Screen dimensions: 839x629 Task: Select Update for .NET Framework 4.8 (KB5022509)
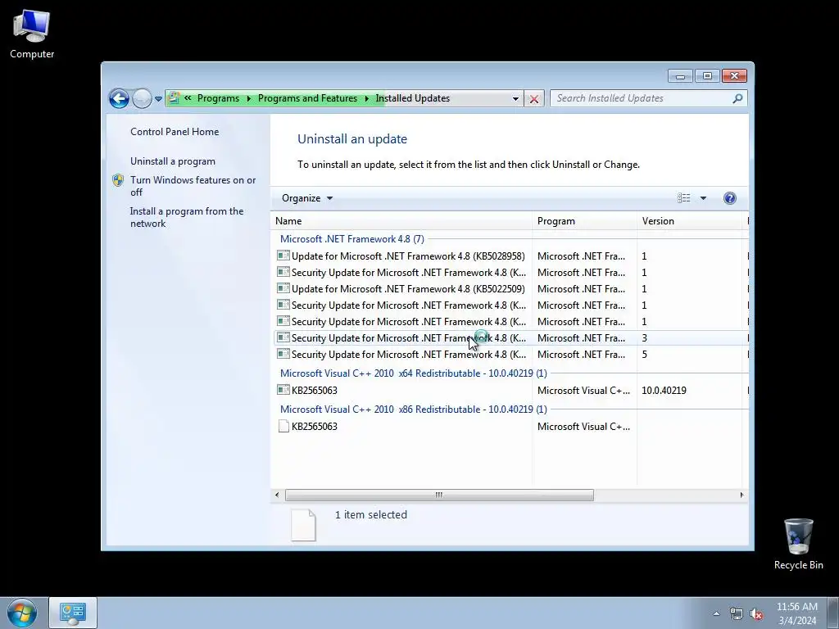point(408,289)
